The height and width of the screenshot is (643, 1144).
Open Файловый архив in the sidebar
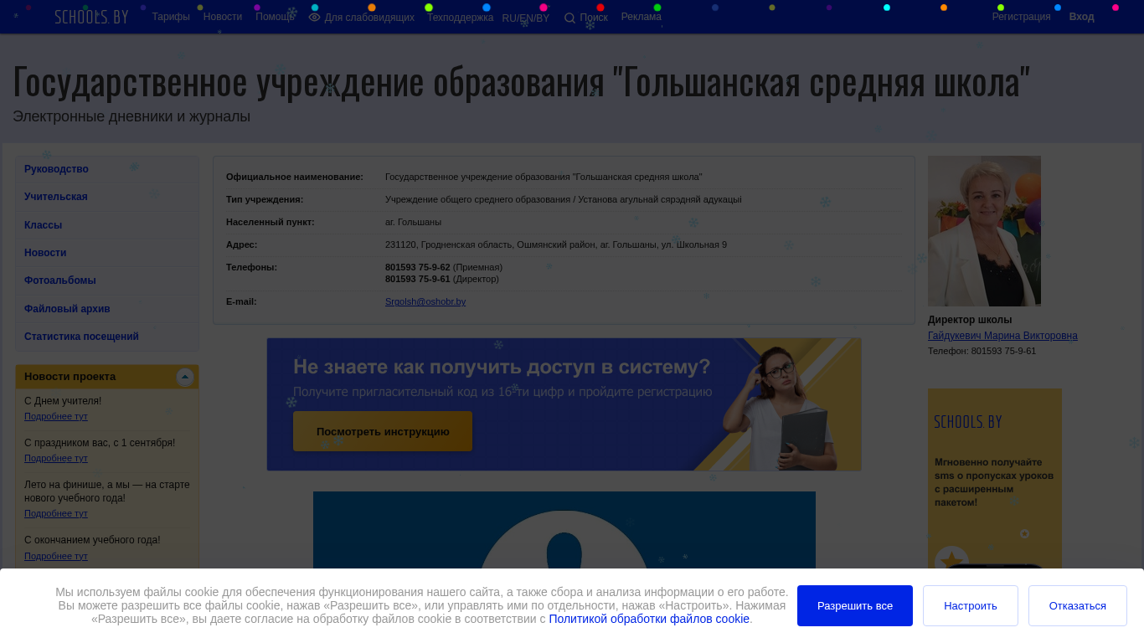click(x=106, y=309)
